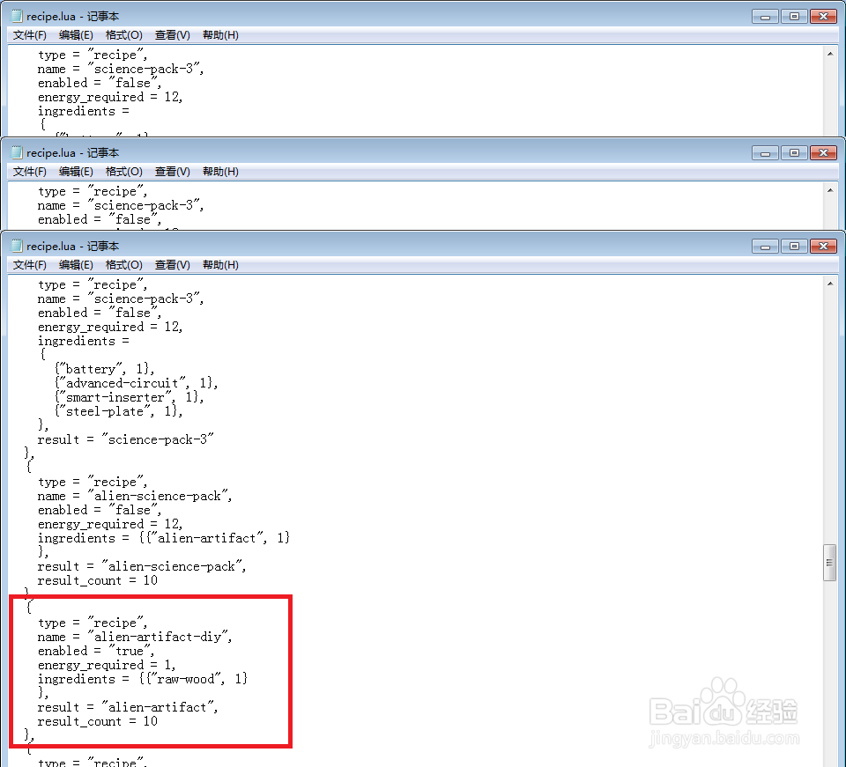The width and height of the screenshot is (846, 767).
Task: Click scroll-up arrow in middle window scrollbar
Action: (830, 190)
